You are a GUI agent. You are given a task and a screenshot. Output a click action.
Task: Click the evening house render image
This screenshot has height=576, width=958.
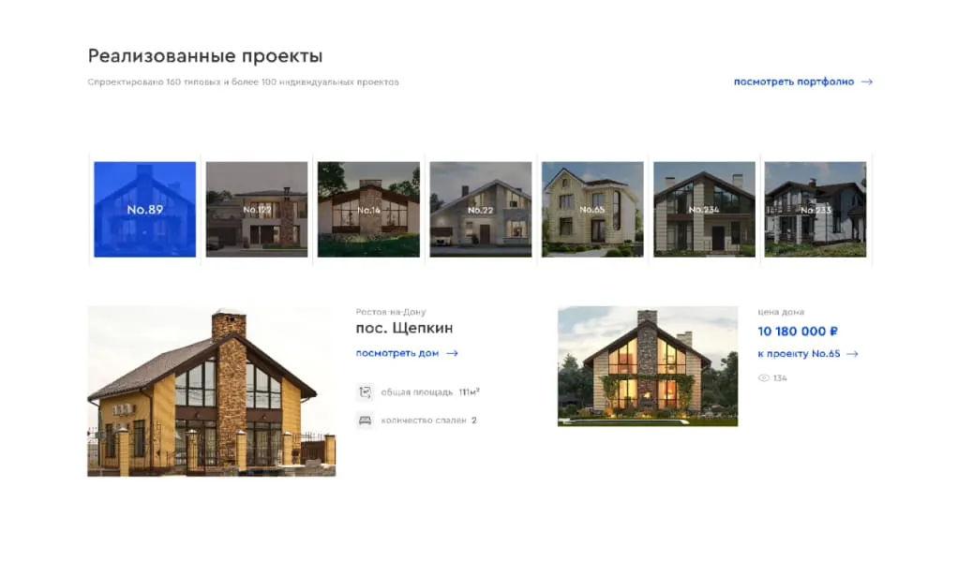[x=647, y=366]
